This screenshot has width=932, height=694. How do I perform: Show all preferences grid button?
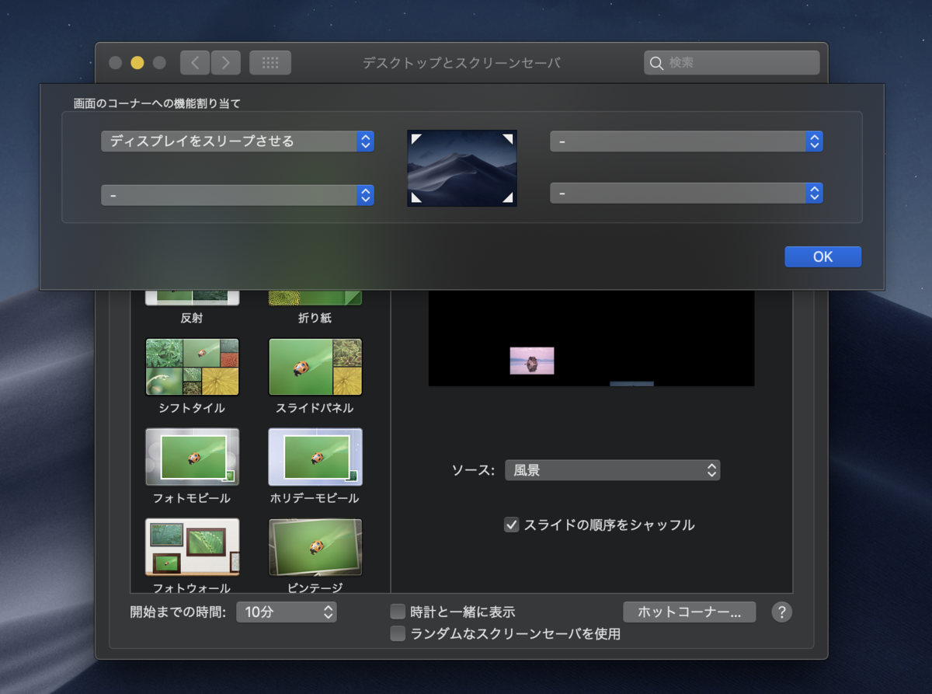270,63
